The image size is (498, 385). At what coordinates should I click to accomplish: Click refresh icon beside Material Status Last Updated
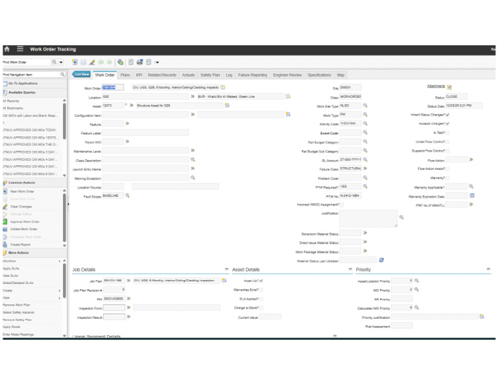coord(381,260)
